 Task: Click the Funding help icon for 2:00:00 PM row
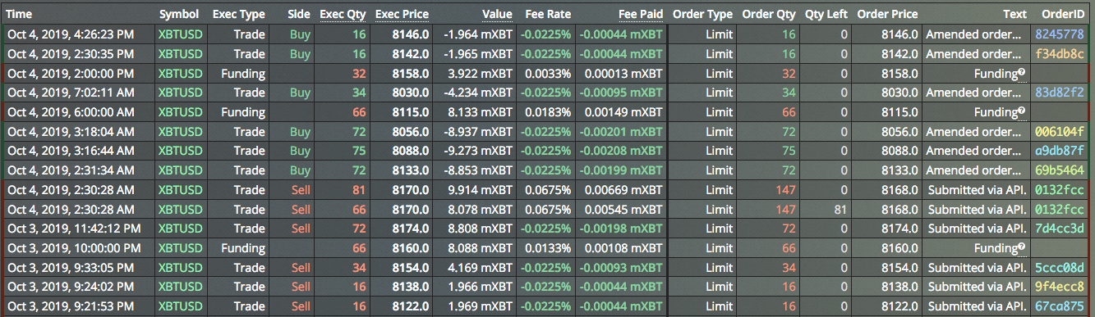point(1022,73)
